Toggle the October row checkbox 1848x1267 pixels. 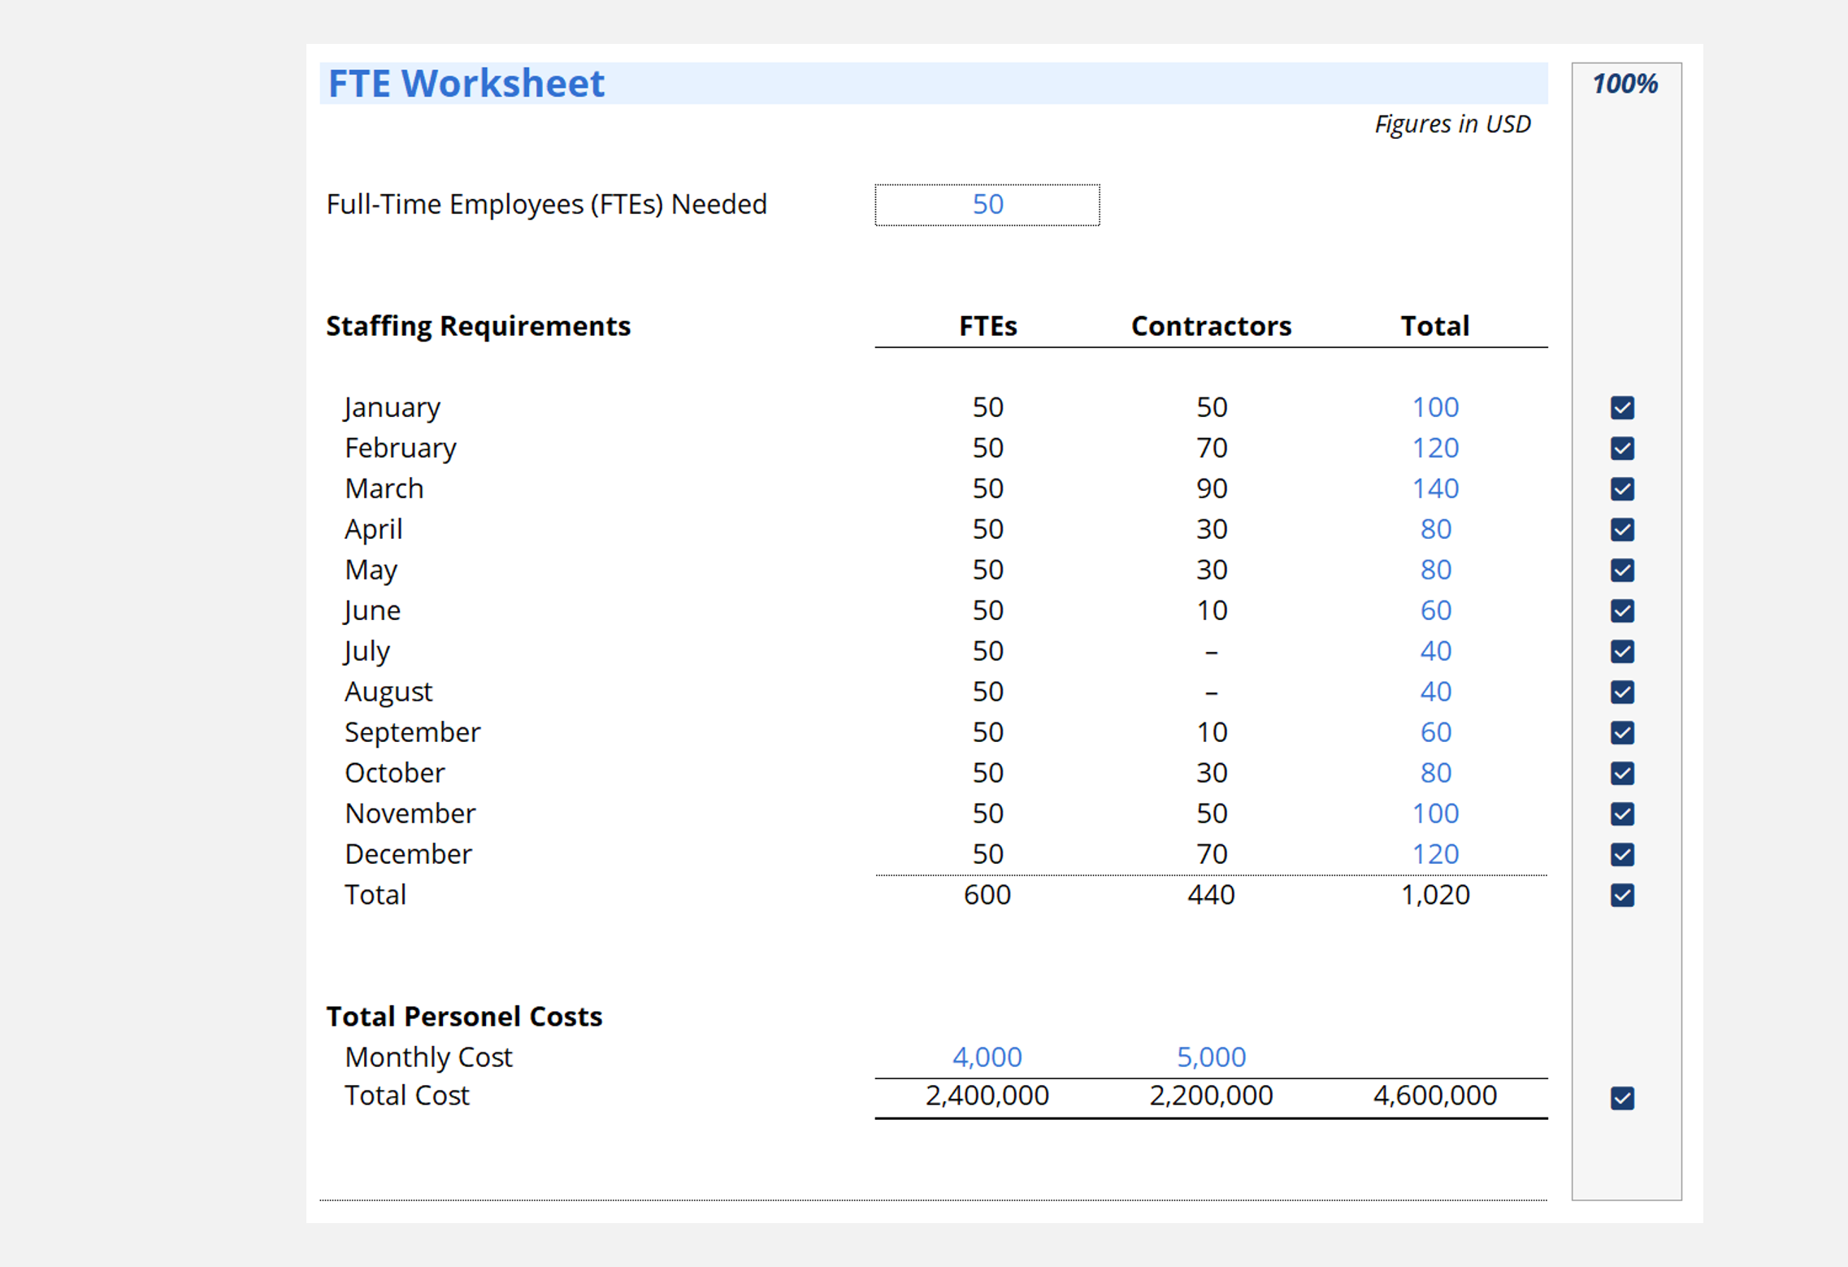coord(1622,773)
